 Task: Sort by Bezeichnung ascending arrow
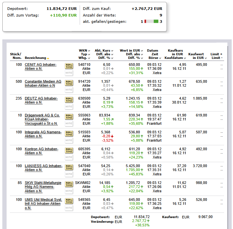(48, 58)
